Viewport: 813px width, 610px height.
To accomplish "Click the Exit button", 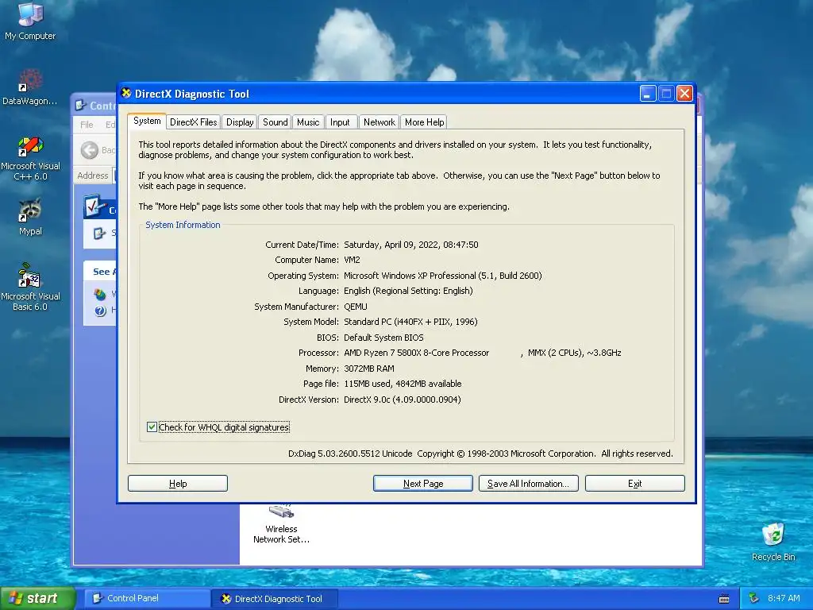I will 634,484.
